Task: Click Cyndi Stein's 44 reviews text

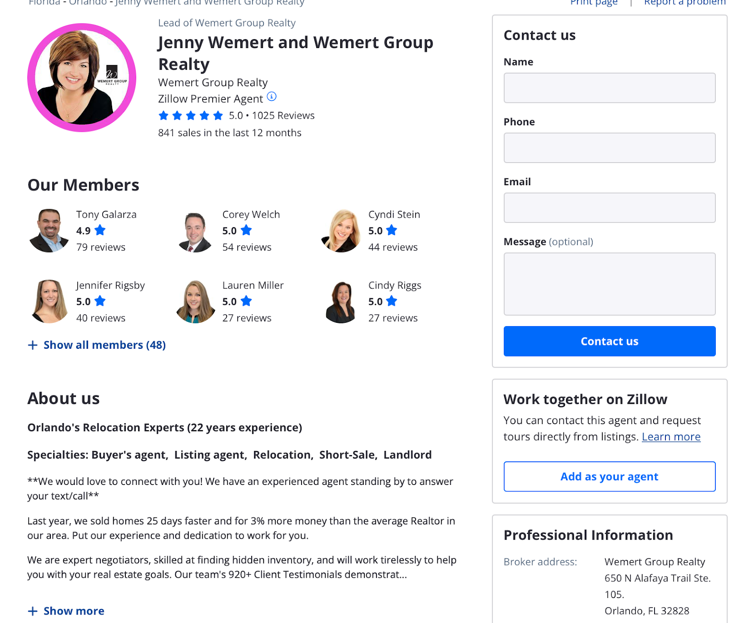Action: (393, 247)
